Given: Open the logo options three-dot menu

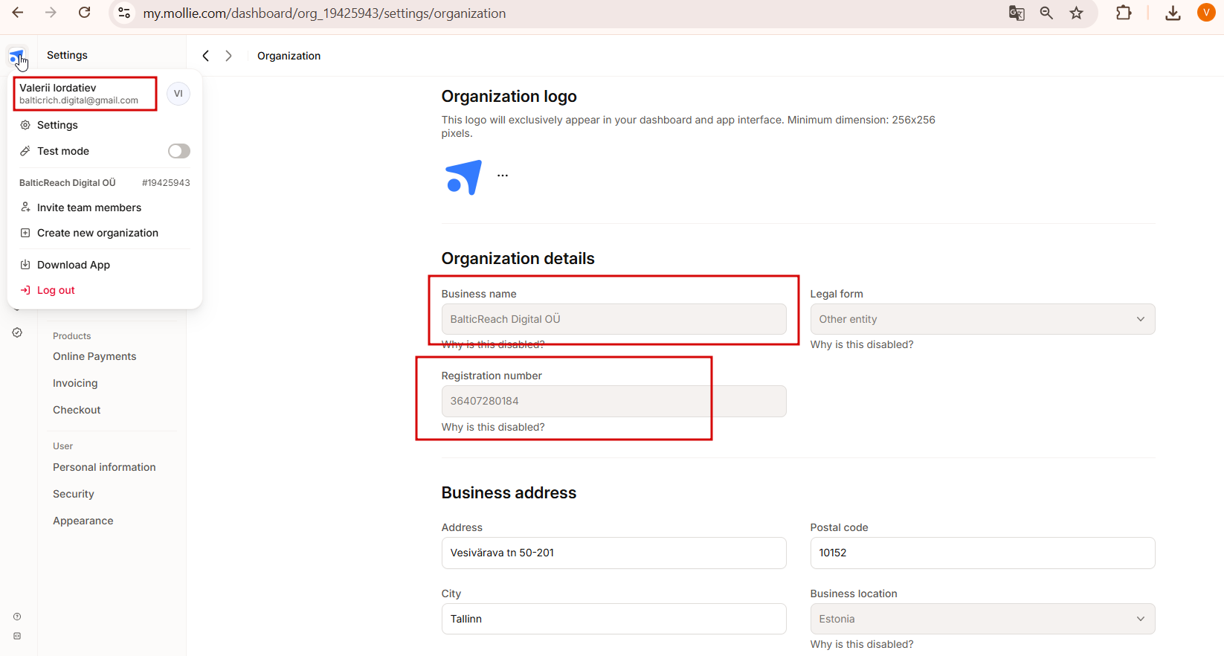Looking at the screenshot, I should point(503,176).
